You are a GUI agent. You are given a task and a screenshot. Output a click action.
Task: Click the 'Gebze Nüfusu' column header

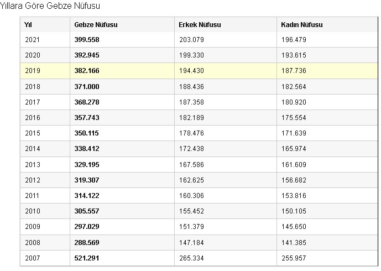click(x=96, y=25)
